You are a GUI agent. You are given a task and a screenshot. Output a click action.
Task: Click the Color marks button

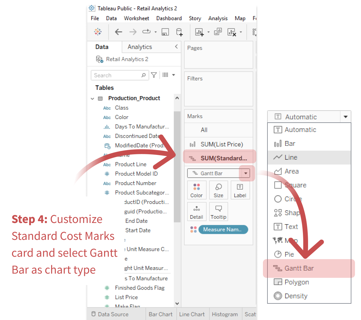point(196,190)
